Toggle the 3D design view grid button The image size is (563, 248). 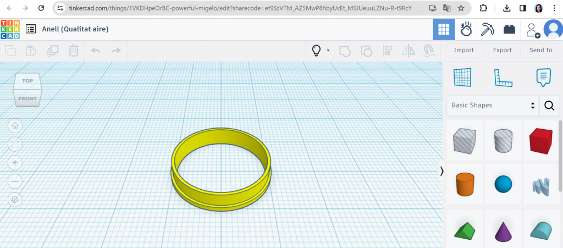pos(444,29)
